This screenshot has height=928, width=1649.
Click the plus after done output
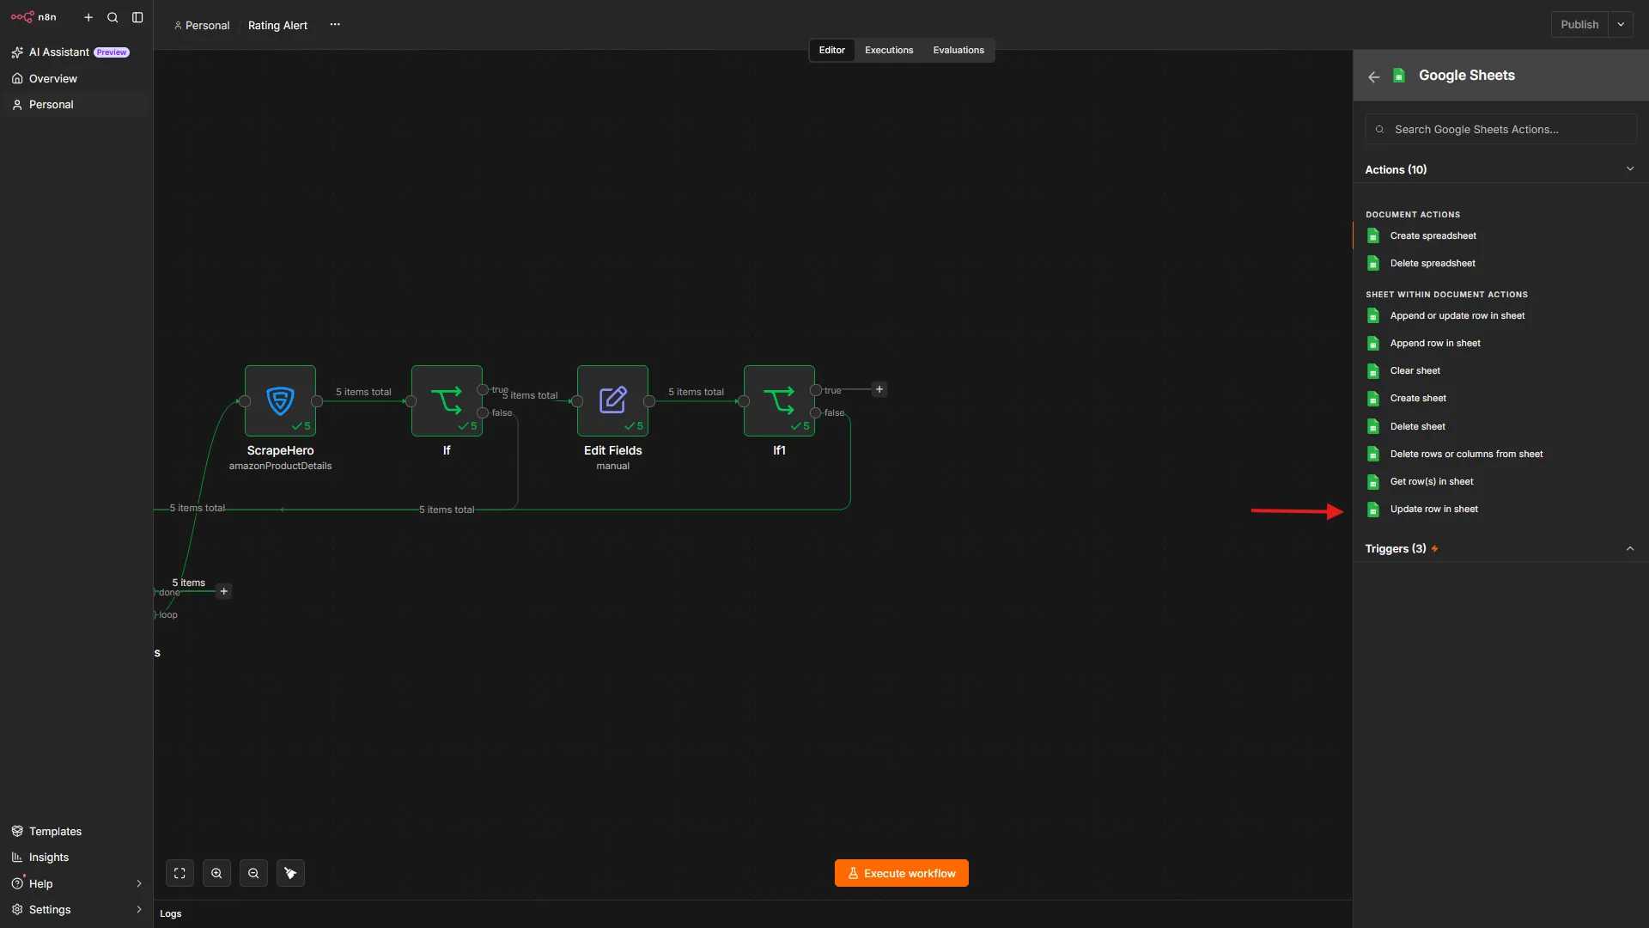224,591
